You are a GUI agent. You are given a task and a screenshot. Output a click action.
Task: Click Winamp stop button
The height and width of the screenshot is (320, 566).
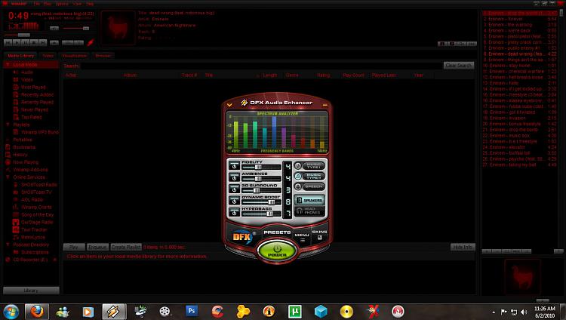[34, 42]
